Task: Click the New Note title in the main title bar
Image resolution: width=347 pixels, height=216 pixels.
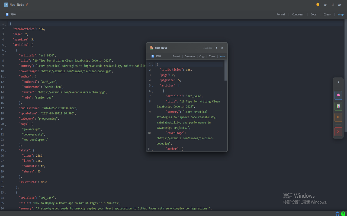Action: [17, 5]
